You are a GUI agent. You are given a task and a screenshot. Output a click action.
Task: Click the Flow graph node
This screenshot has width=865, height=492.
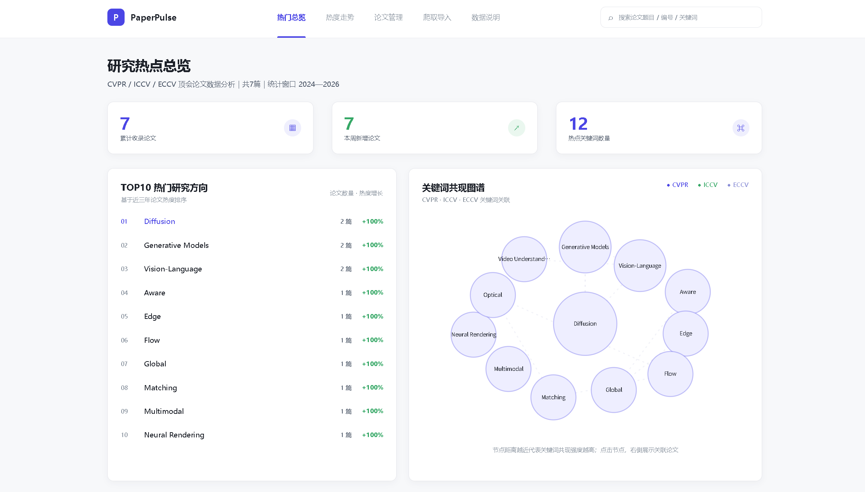(670, 374)
